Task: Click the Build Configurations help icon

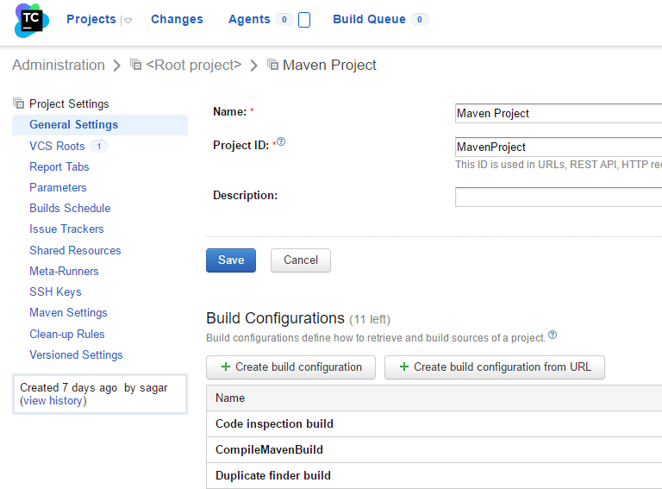Action: tap(553, 335)
